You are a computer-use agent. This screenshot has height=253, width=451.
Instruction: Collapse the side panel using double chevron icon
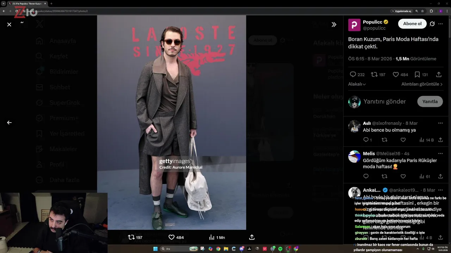click(334, 25)
